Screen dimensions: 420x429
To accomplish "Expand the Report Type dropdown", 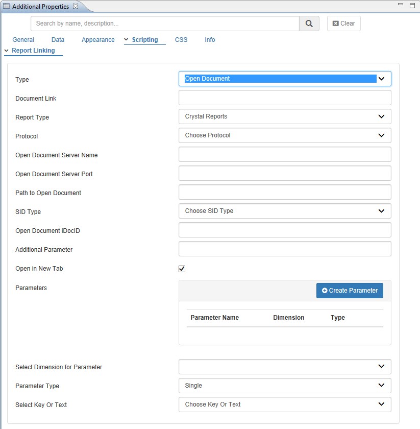I will coord(284,116).
